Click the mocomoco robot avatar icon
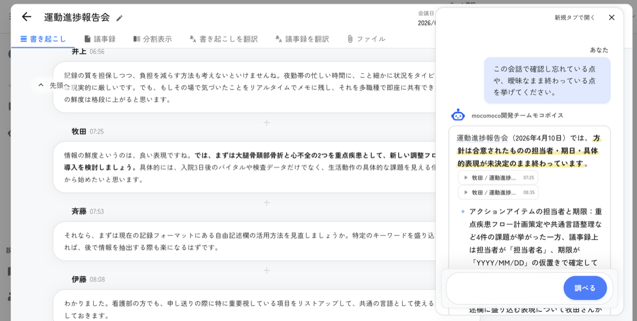The height and width of the screenshot is (321, 637). pyautogui.click(x=458, y=115)
